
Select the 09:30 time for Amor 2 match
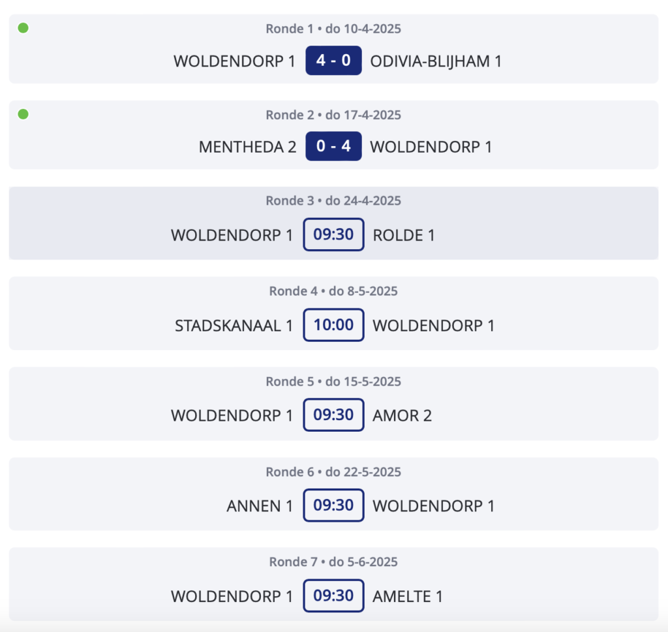pyautogui.click(x=333, y=415)
